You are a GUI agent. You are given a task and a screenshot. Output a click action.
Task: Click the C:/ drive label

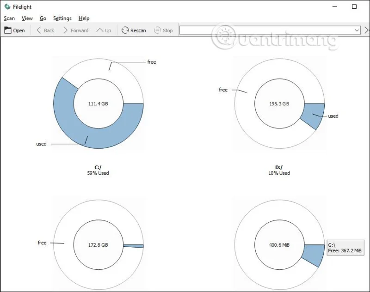click(x=98, y=167)
